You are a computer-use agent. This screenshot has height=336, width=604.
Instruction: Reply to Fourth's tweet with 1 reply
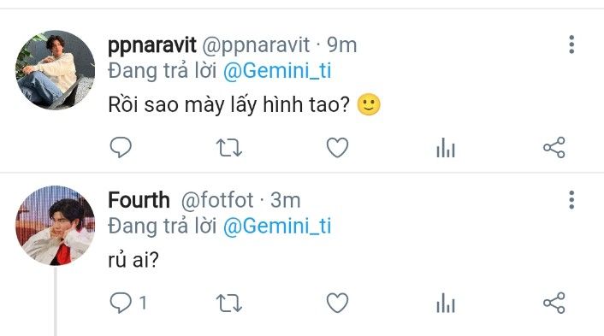(x=127, y=303)
